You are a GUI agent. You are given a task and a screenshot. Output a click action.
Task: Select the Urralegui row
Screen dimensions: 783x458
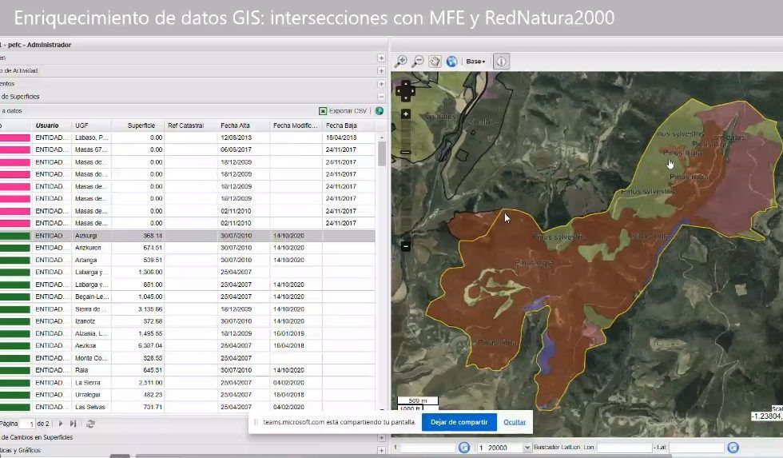pyautogui.click(x=187, y=395)
